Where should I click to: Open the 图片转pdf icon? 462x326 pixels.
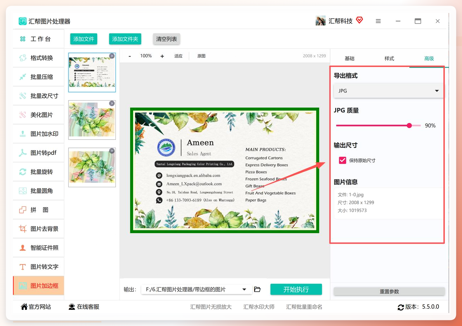[23, 153]
